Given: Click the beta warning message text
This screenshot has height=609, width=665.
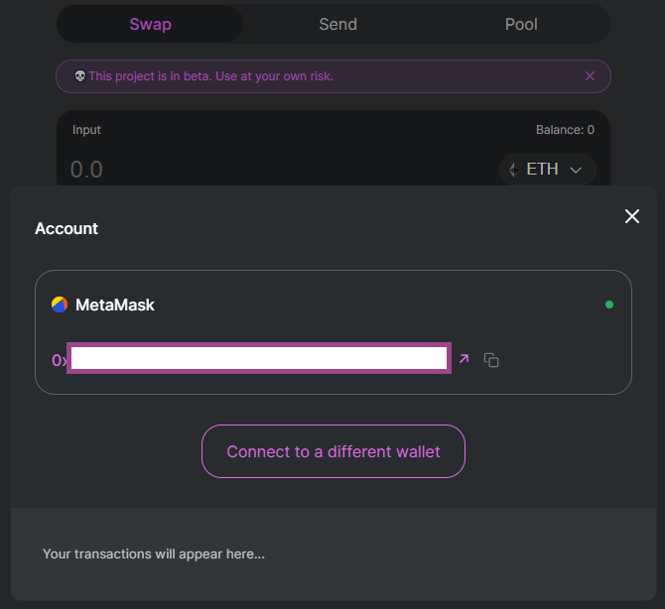Looking at the screenshot, I should 210,76.
